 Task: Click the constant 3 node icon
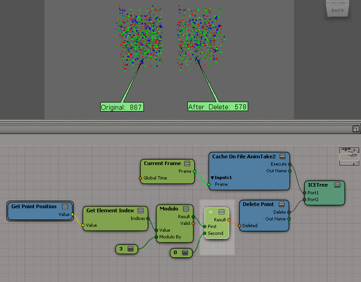(x=131, y=249)
